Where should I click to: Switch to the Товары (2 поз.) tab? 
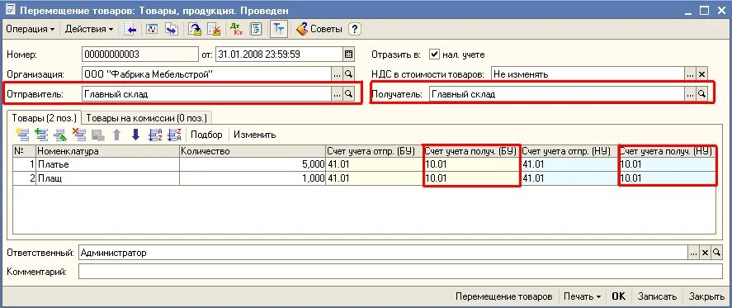[x=45, y=118]
